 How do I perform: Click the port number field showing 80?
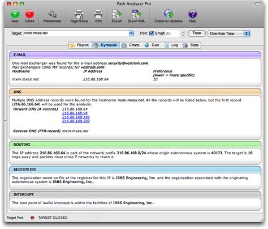point(172,34)
